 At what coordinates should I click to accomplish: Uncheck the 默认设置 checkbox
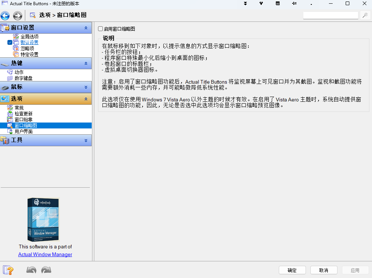10,42
